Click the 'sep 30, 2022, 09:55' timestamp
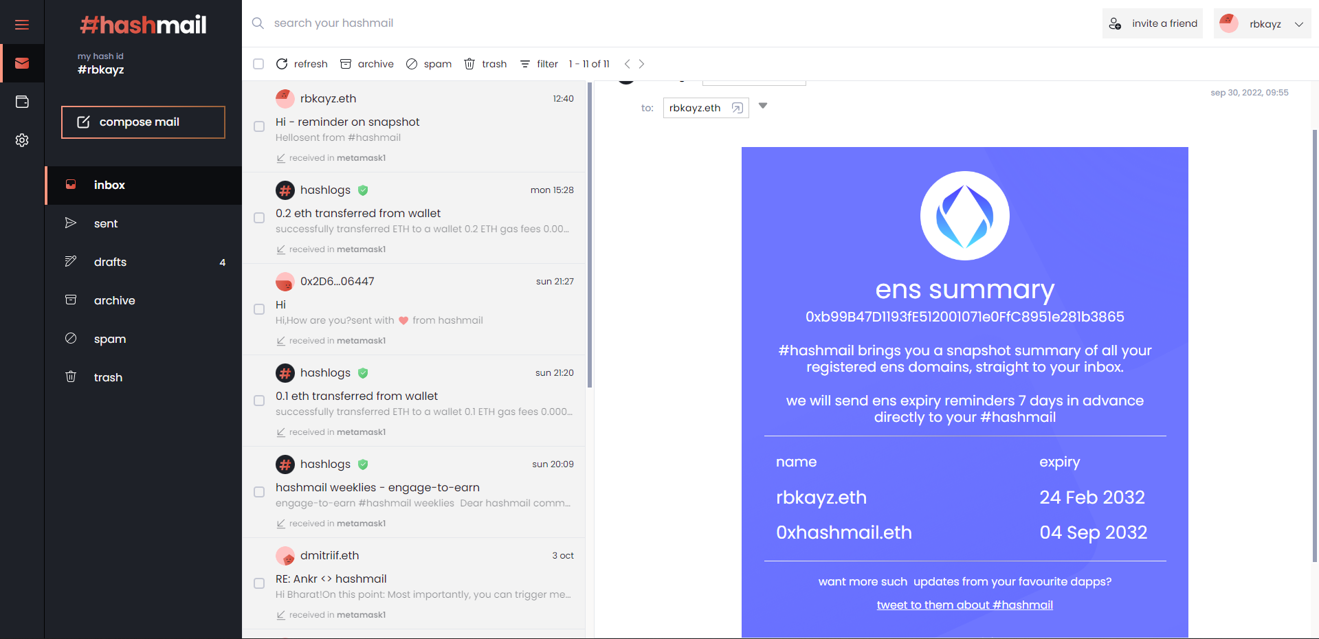The height and width of the screenshot is (639, 1319). click(x=1249, y=93)
